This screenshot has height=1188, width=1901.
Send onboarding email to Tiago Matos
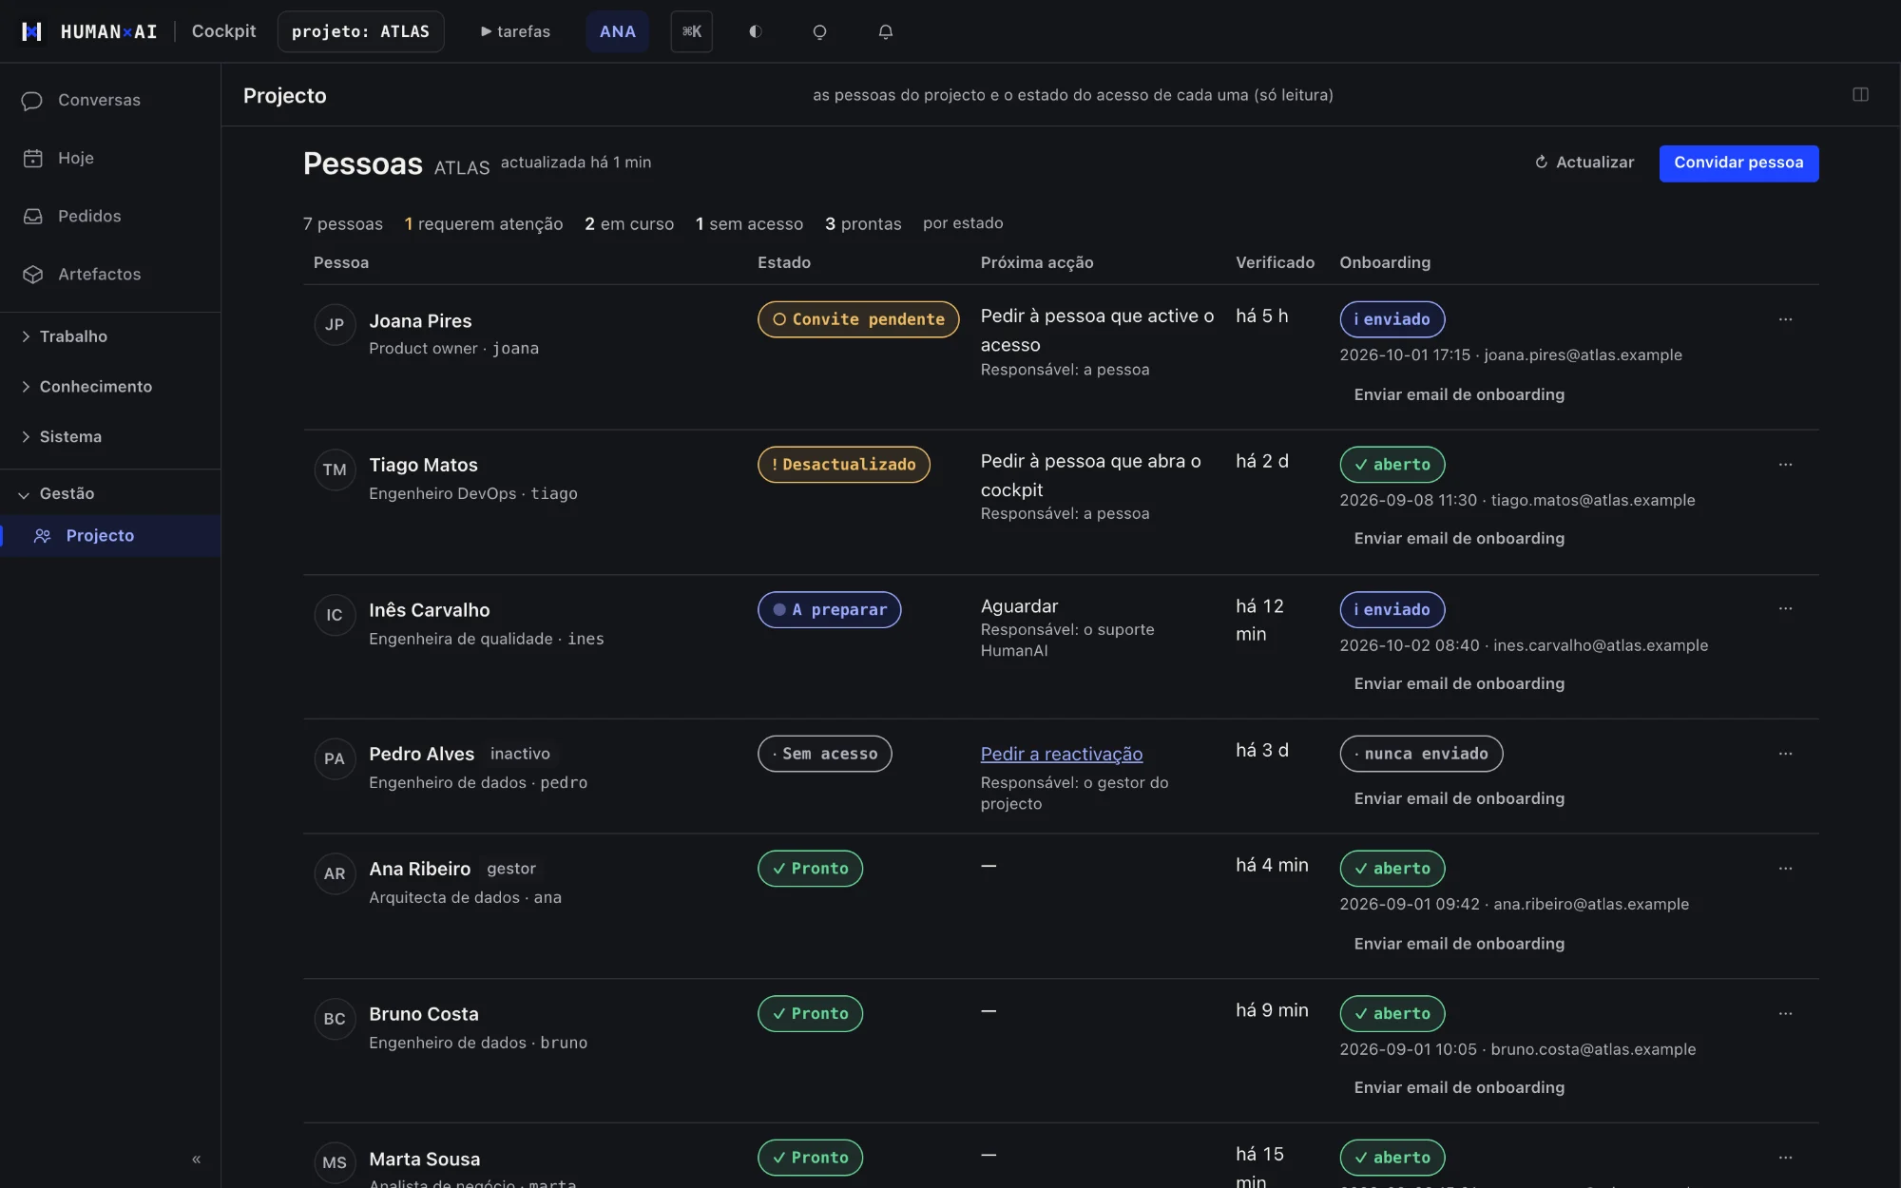pyautogui.click(x=1459, y=538)
